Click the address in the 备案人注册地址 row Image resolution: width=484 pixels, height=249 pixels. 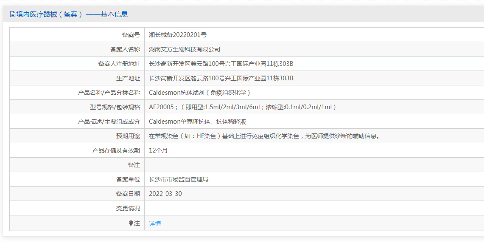221,64
